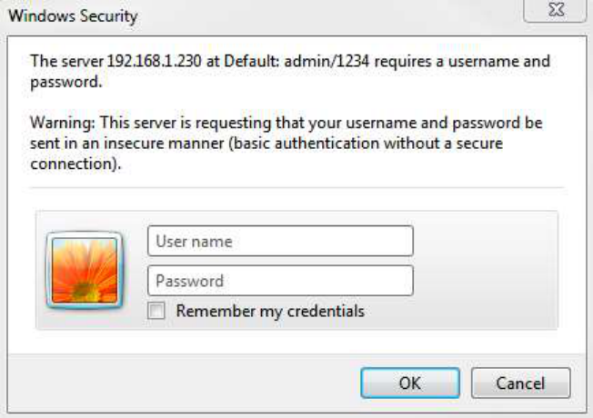
Task: Focus the User name input field
Action: tap(280, 241)
